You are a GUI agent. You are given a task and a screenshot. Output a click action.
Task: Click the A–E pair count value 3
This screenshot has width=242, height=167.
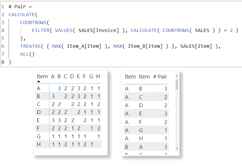point(166,114)
